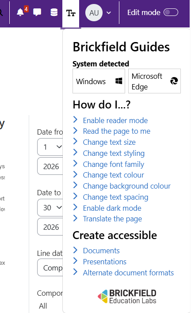Open the Alternate document formats guide

(128, 273)
